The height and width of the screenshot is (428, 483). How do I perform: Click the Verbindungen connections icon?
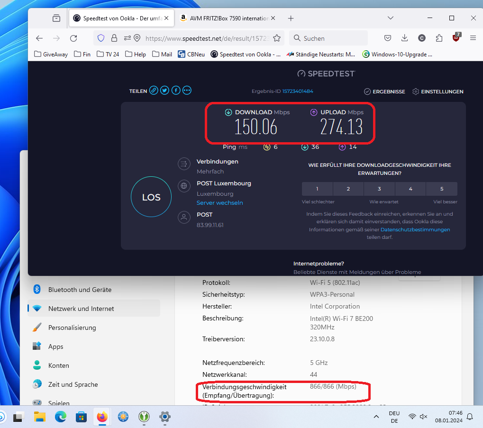coord(184,164)
